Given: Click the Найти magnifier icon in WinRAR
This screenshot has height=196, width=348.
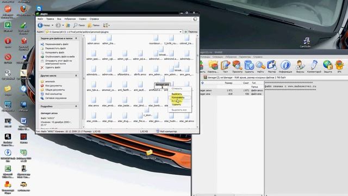Looking at the screenshot, I should 260,66.
